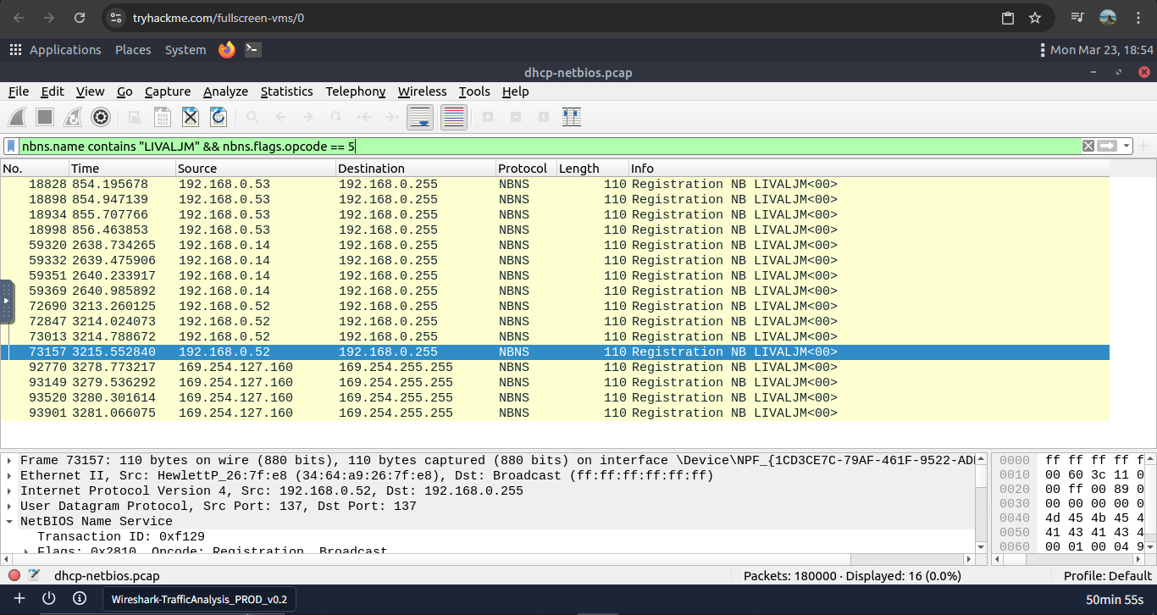Expand the Ethernet II details row
This screenshot has width=1157, height=615.
coord(9,476)
